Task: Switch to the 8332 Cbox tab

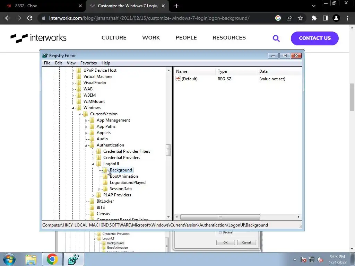Action: point(43,6)
